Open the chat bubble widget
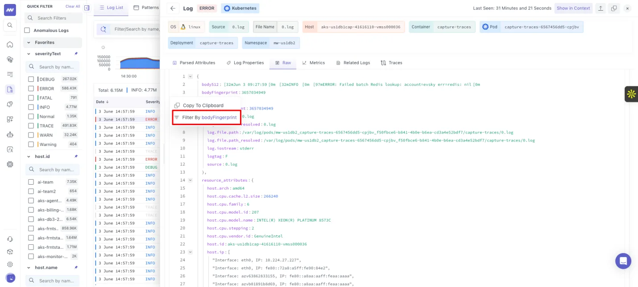The width and height of the screenshot is (638, 287). click(x=623, y=261)
